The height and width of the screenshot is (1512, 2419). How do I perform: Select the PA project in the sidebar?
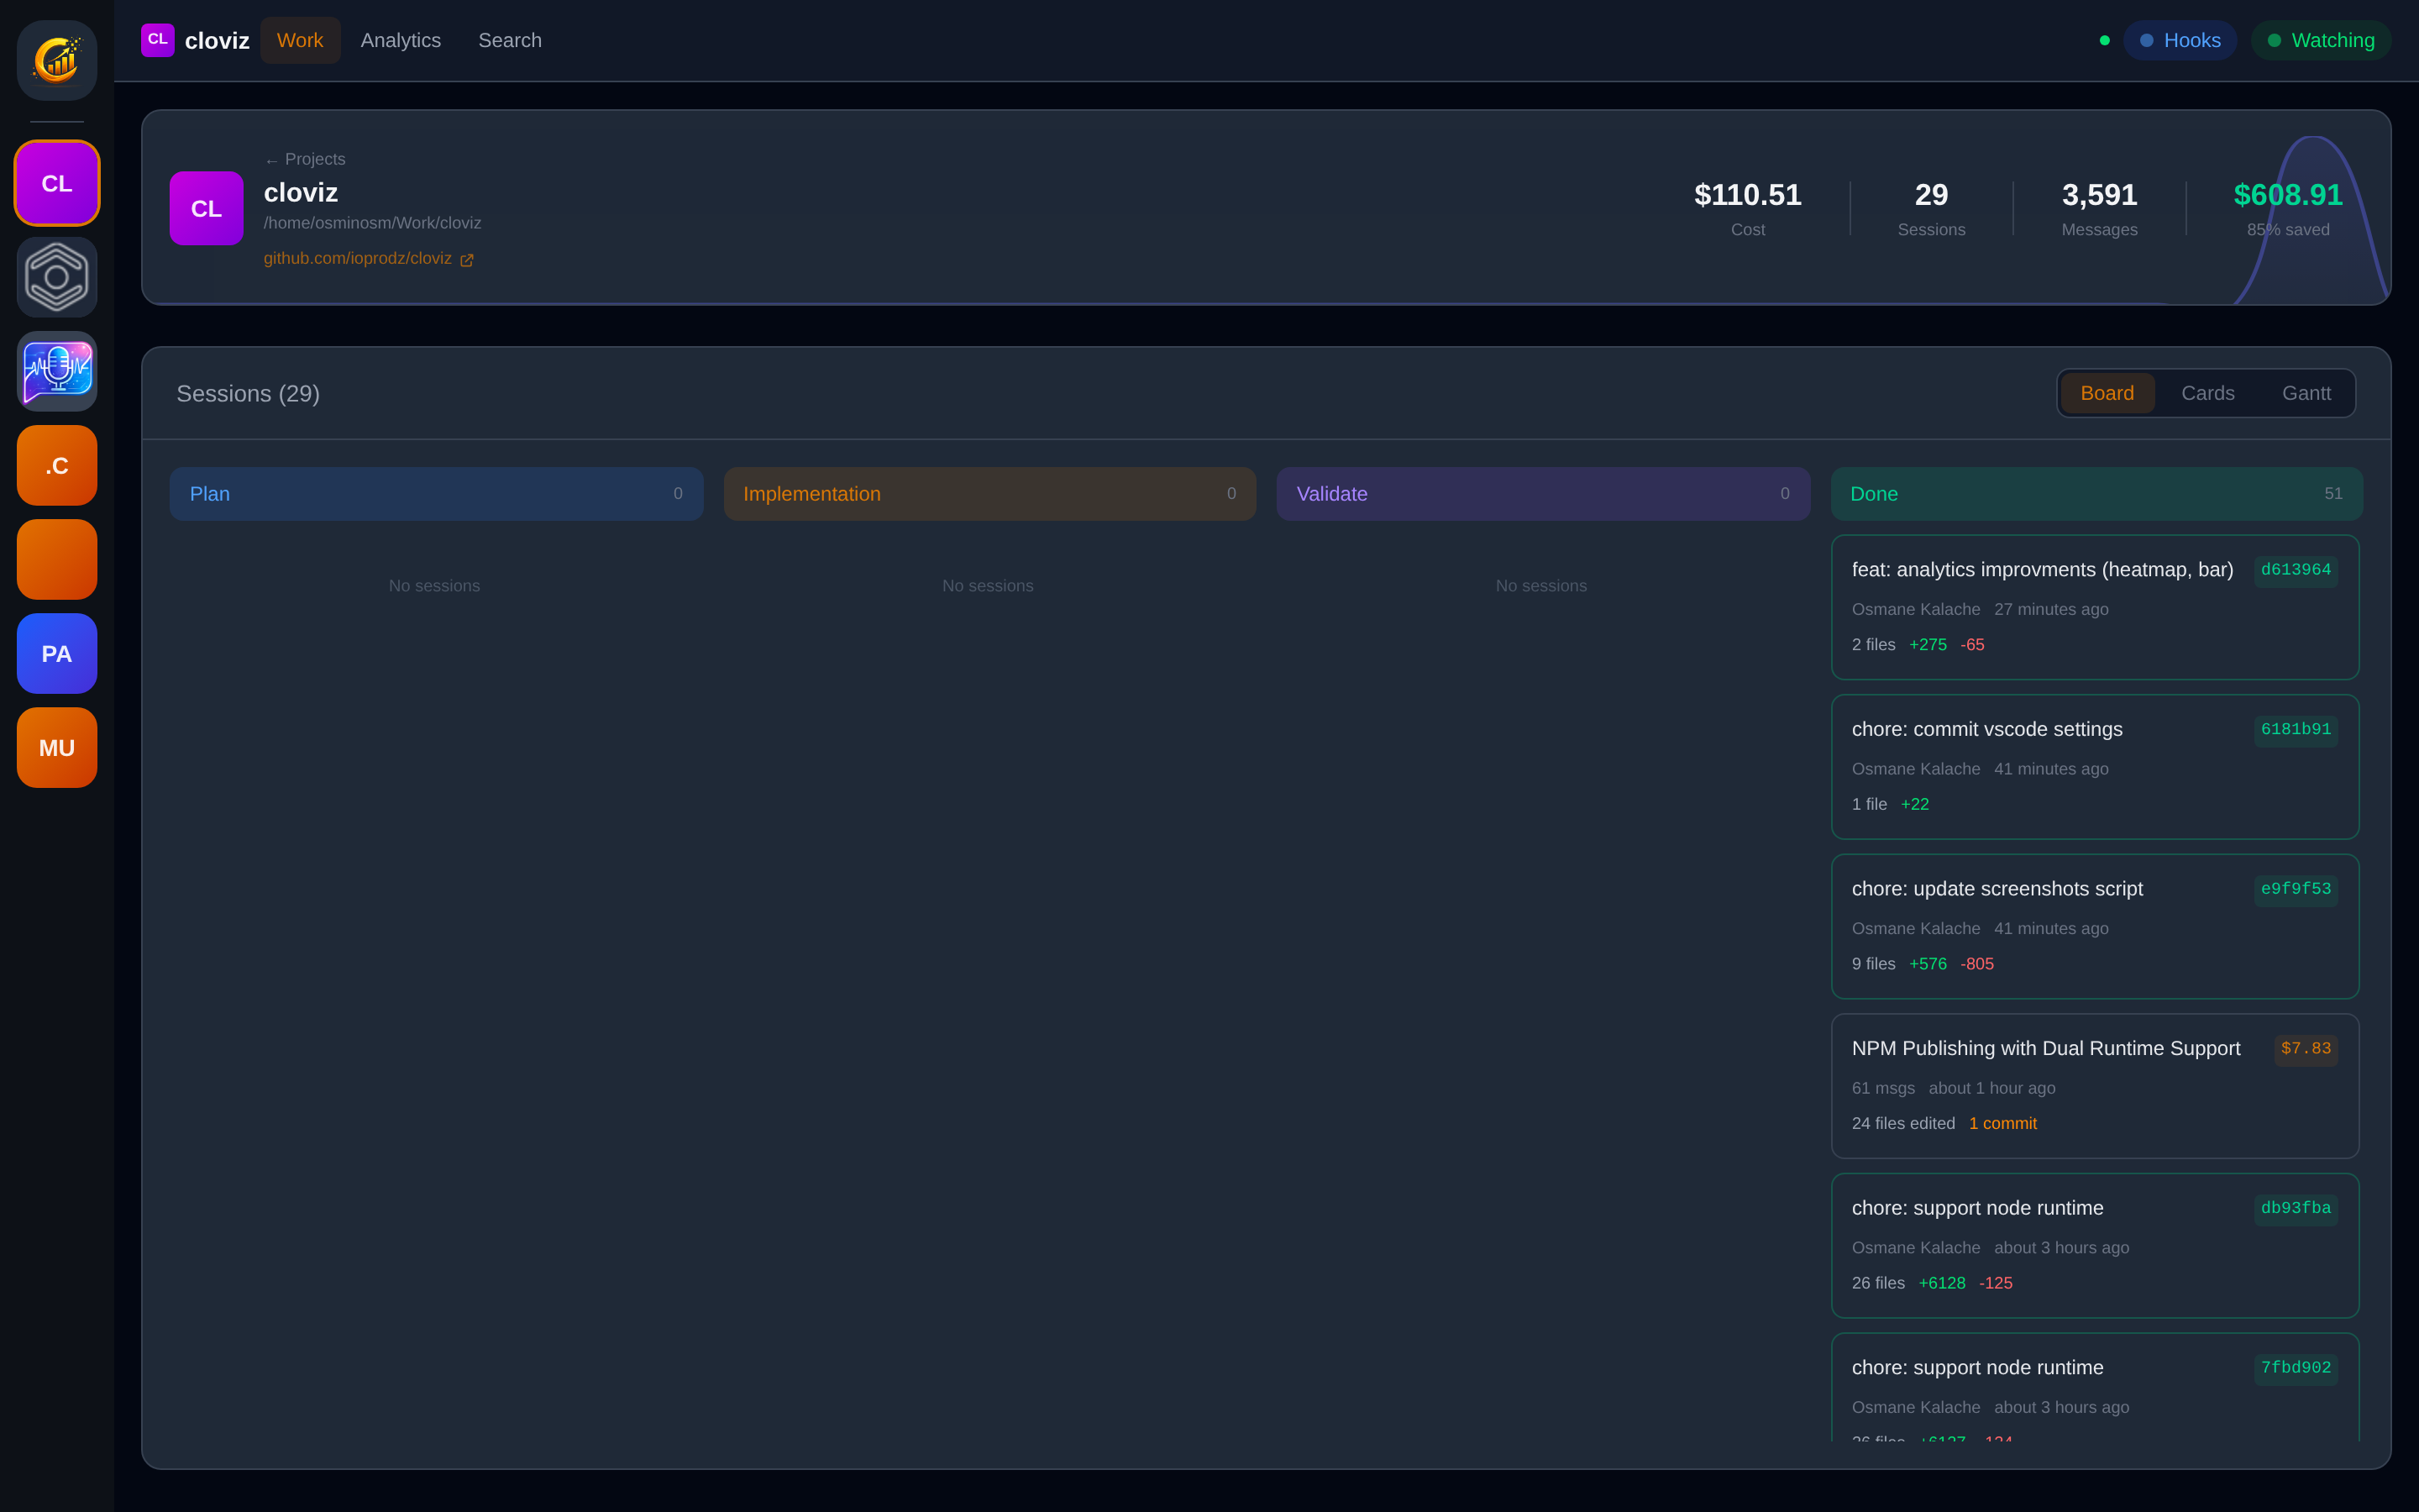[56, 653]
